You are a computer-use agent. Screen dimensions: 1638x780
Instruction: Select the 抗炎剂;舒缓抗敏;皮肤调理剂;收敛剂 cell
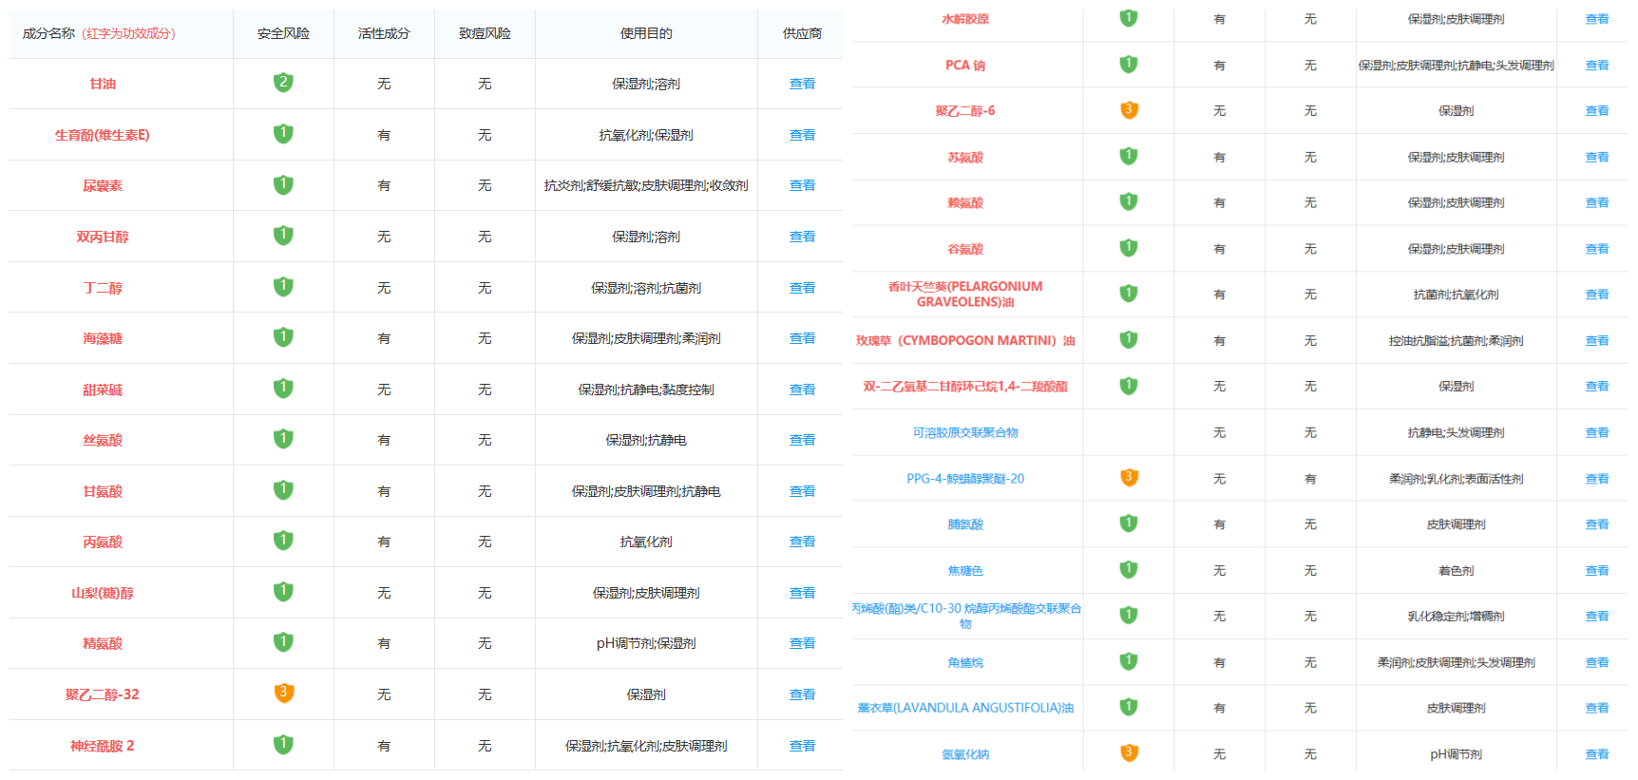[646, 185]
